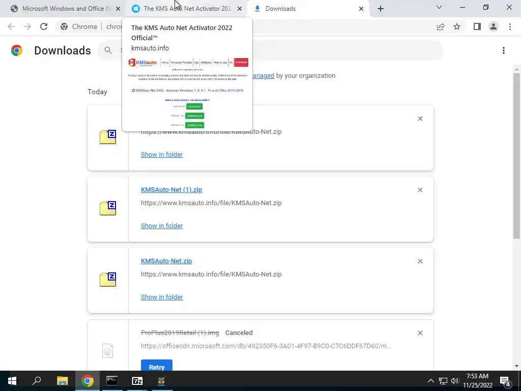Show hidden system tray icons
521x391 pixels.
[430, 381]
